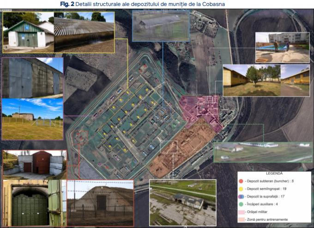Image resolution: width=314 pixels, height=228 pixels.
Task: Open the photo of blue pool with soldiers
Action: tap(282, 47)
